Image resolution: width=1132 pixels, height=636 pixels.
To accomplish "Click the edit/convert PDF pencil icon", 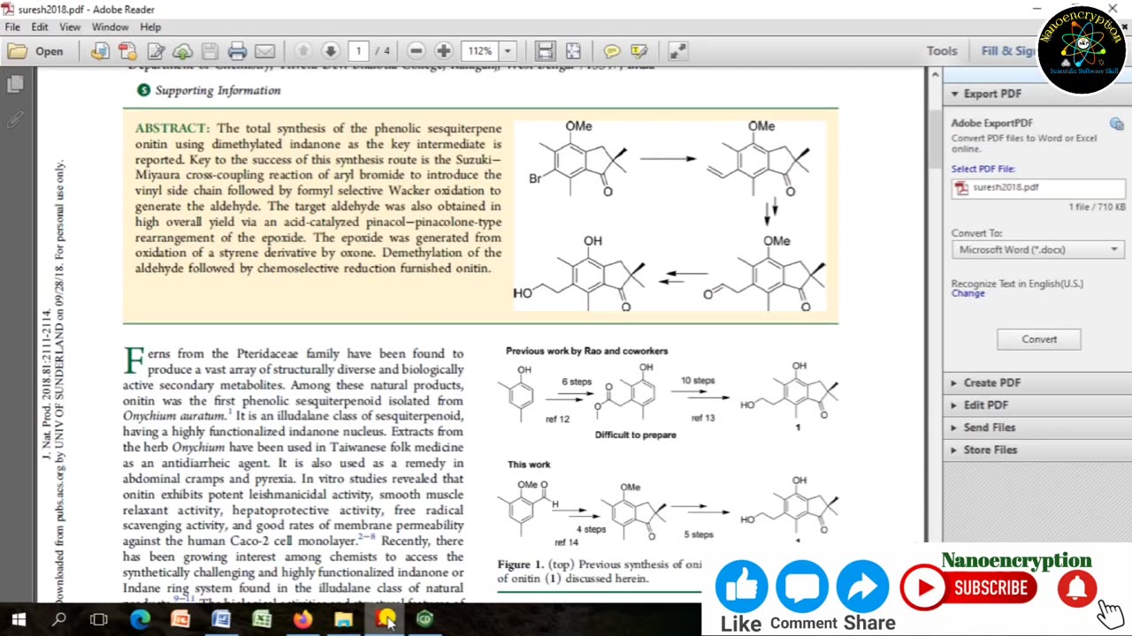I will pyautogui.click(x=156, y=51).
